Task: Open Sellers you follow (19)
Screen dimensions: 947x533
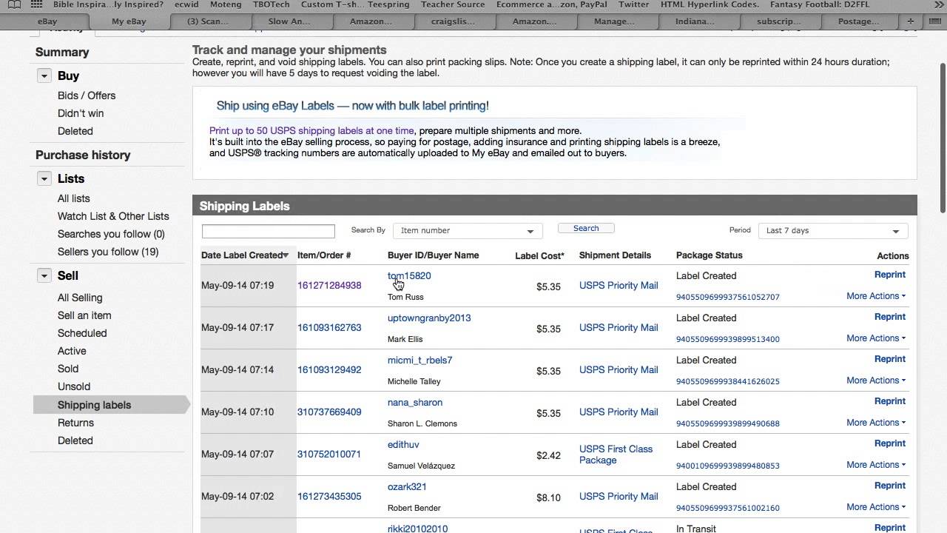Action: (x=108, y=252)
